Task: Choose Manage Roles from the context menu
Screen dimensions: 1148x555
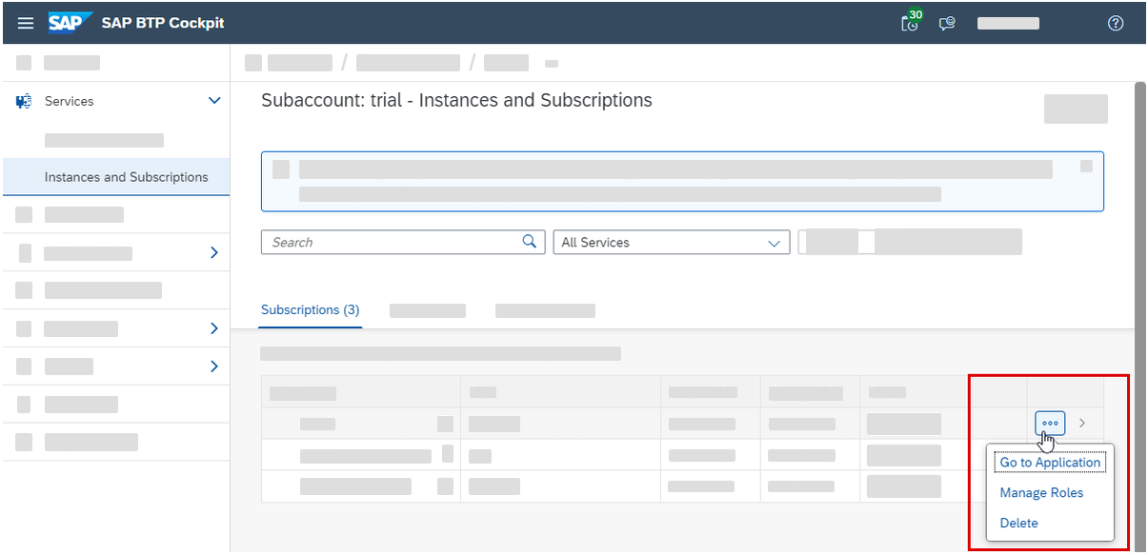Action: click(x=1040, y=492)
